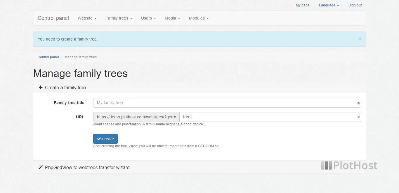The width and height of the screenshot is (399, 193).
Task: Open the Website menu in the navigation bar
Action: click(87, 18)
